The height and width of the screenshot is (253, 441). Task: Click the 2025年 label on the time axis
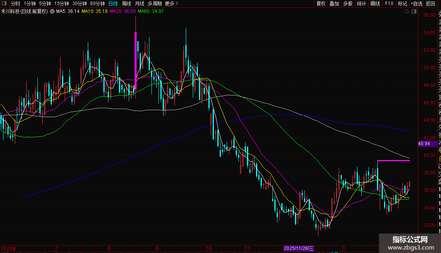click(x=9, y=248)
